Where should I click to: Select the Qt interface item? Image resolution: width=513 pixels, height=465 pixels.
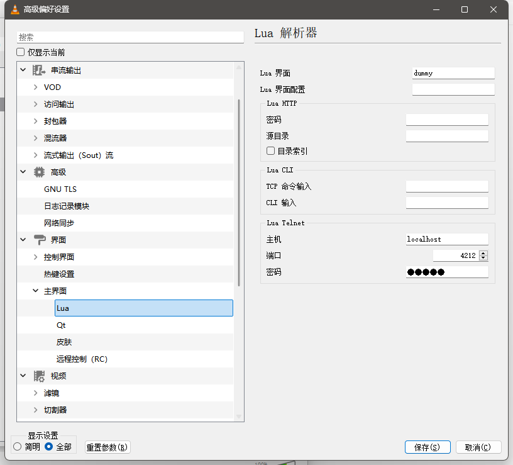[61, 325]
